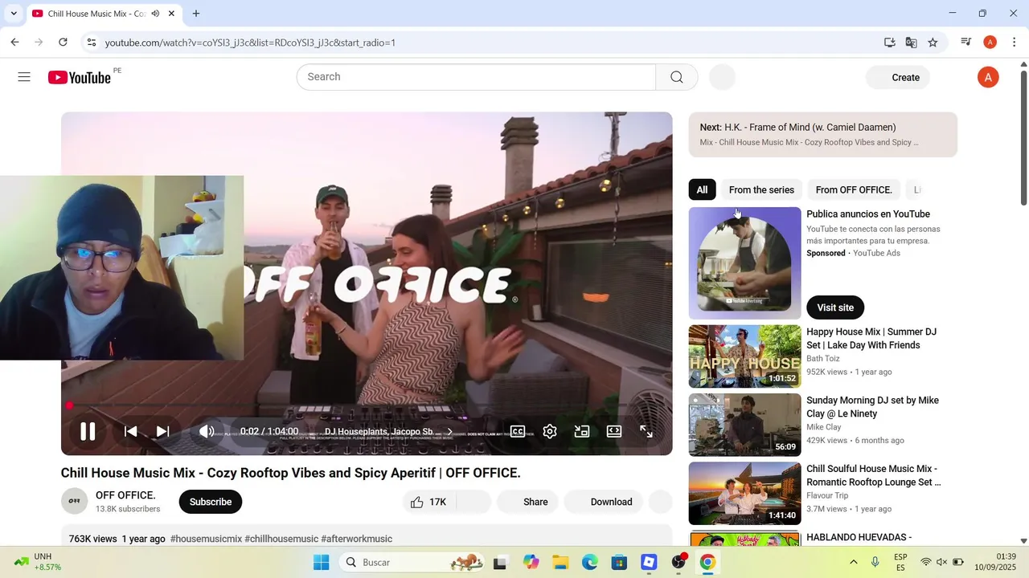Screen dimensions: 1029x578
Task: Click hashtag #housemusicmix
Action: pyautogui.click(x=206, y=539)
